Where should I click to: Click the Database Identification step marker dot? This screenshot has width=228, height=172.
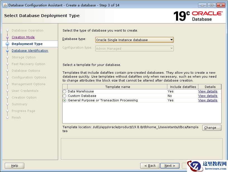8,51
